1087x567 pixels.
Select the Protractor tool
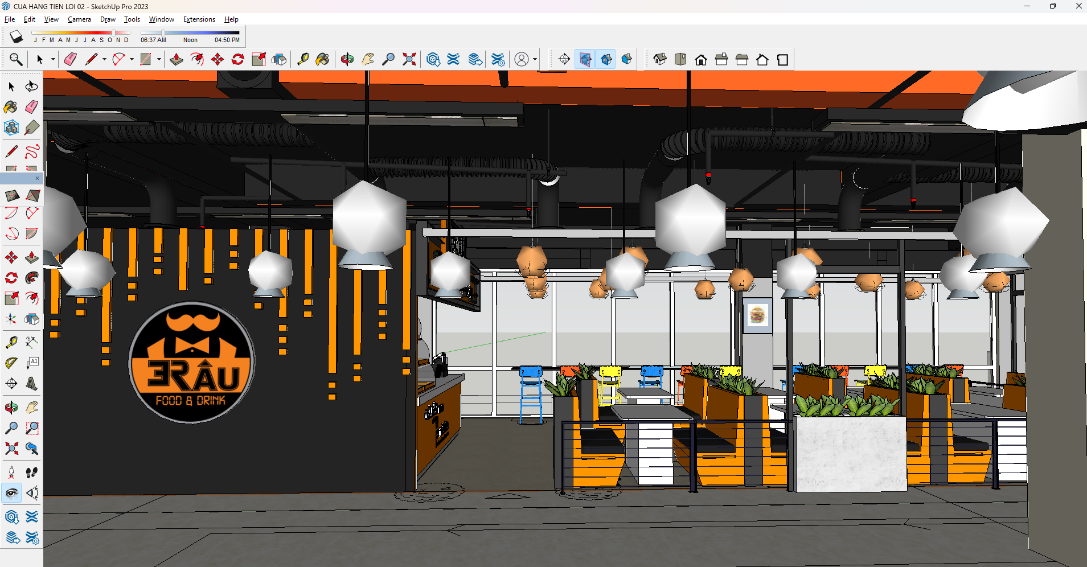(x=11, y=363)
